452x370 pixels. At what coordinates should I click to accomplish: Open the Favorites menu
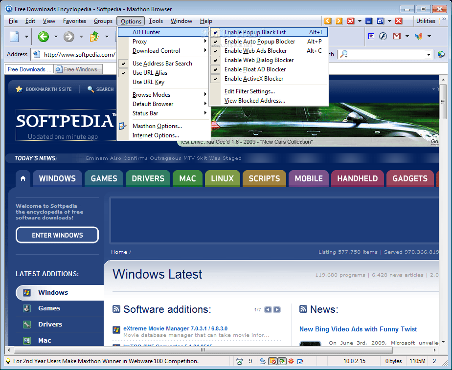pos(74,21)
